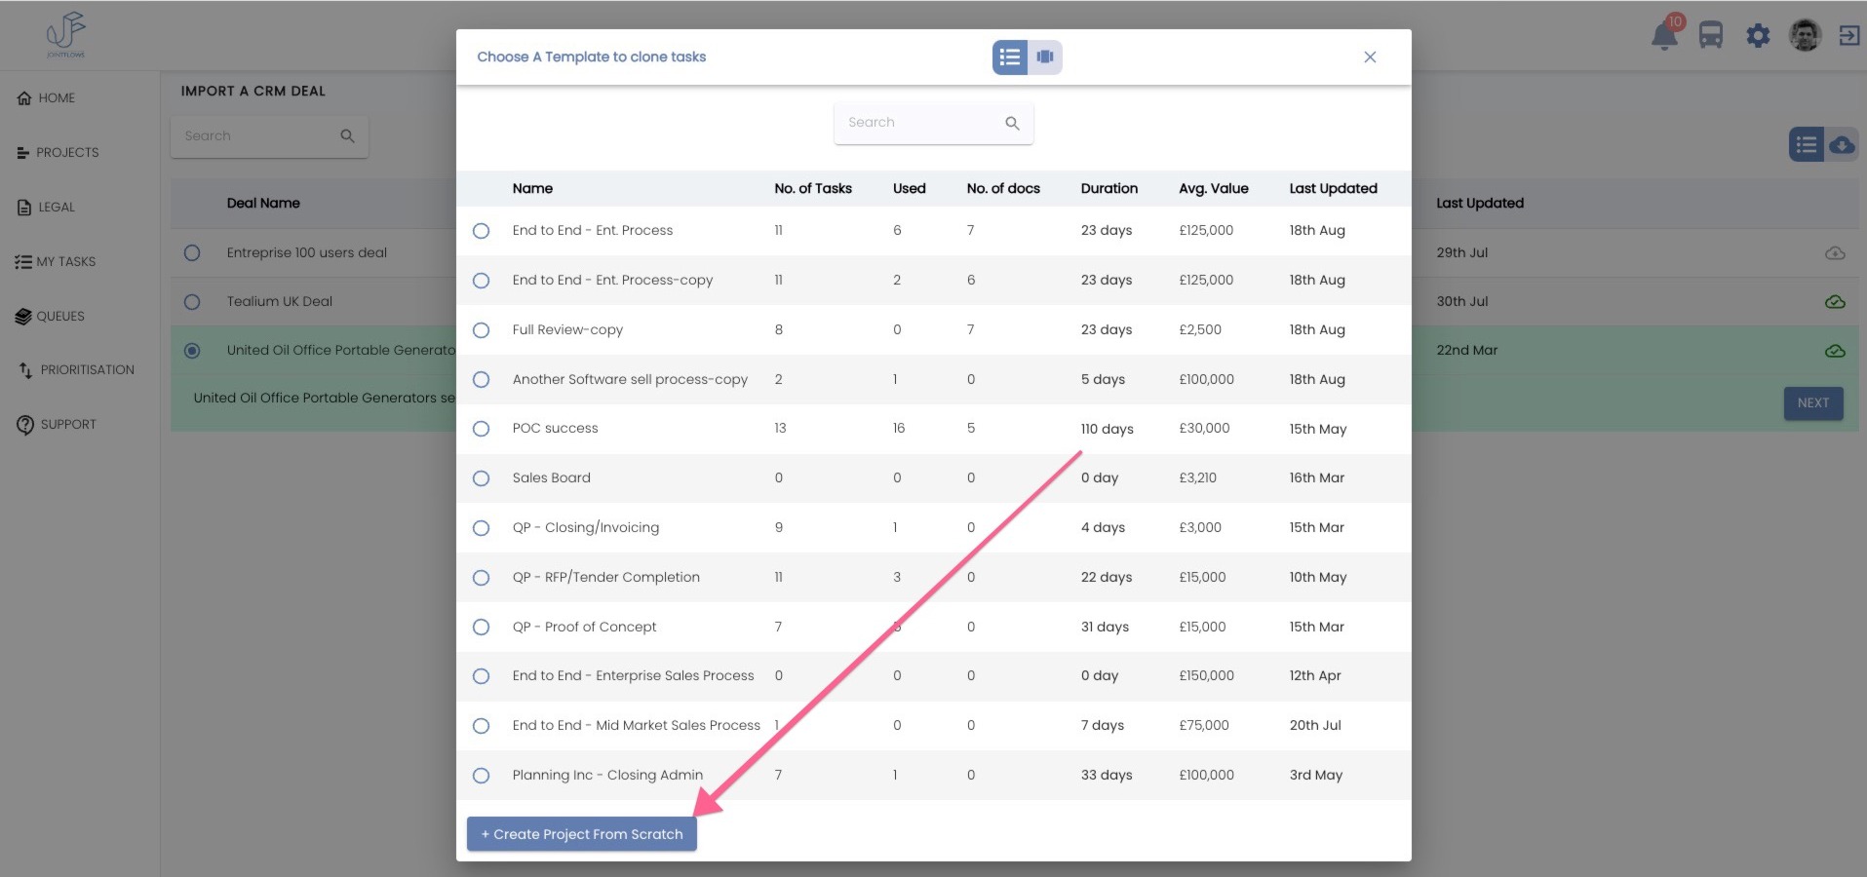Click the magnifier icon in template search
The width and height of the screenshot is (1867, 877).
(1012, 123)
